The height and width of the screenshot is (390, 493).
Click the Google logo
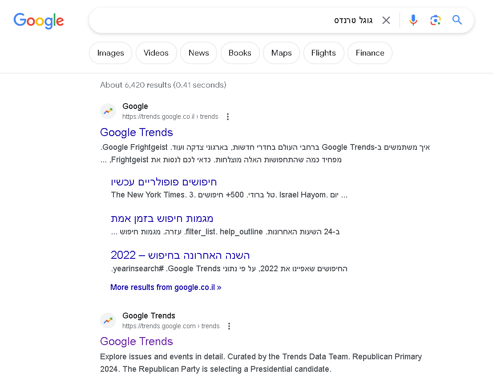(x=39, y=20)
